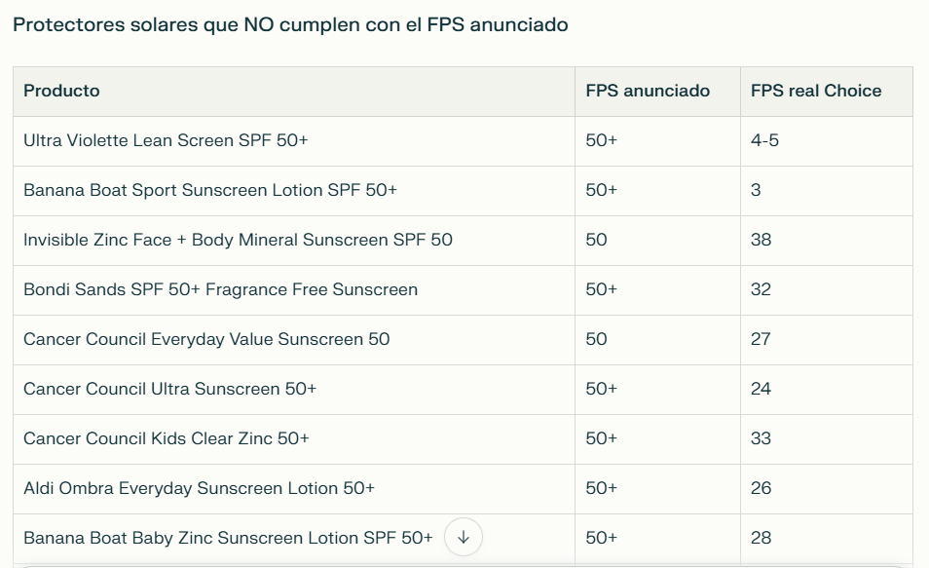Click Cancer Council Everyday Value Sunscreen cell
929x568 pixels.
[x=294, y=340]
